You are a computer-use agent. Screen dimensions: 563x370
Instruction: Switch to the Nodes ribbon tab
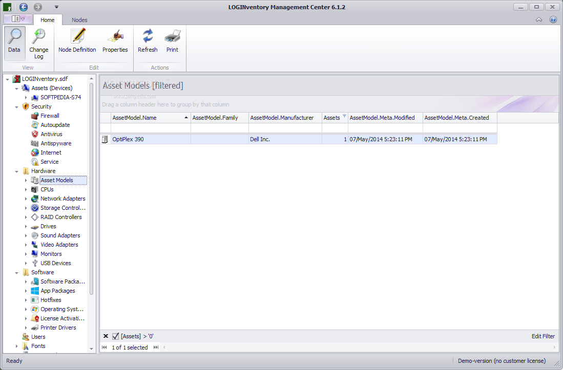[79, 20]
